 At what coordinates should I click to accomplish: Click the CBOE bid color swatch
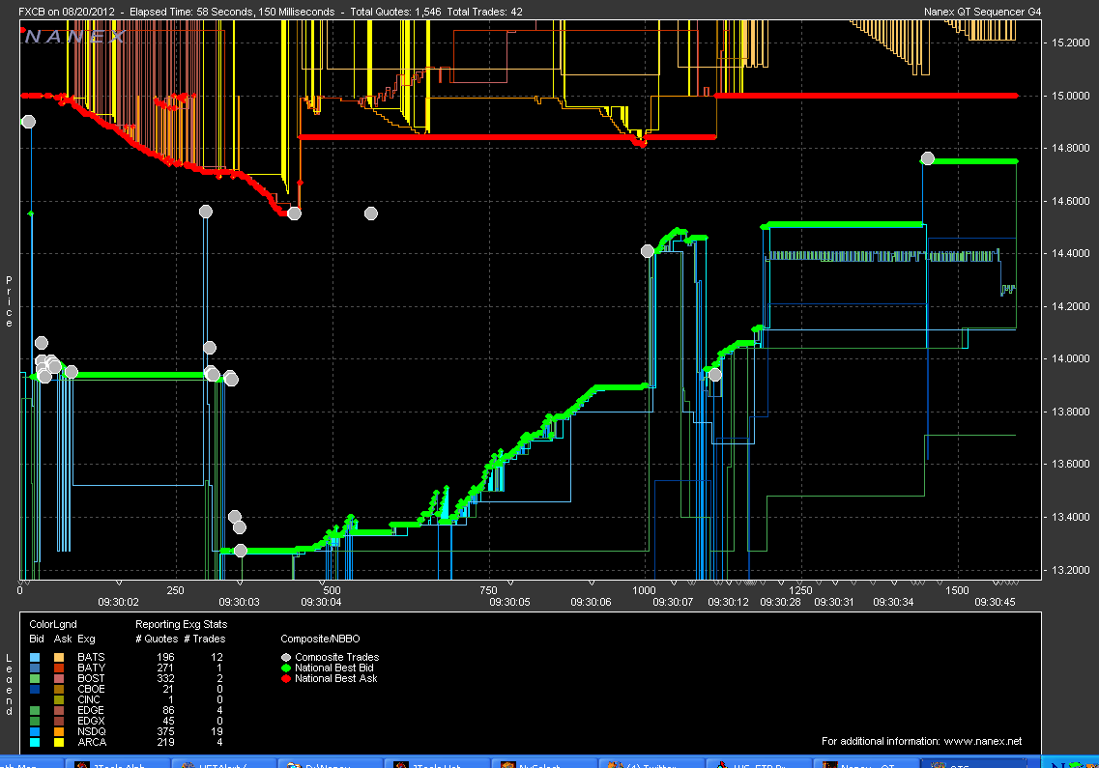click(x=35, y=689)
